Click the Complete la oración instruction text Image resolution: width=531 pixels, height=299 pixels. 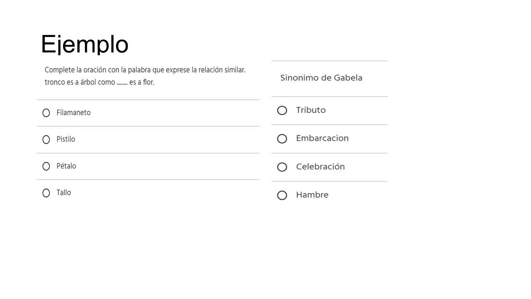(145, 70)
